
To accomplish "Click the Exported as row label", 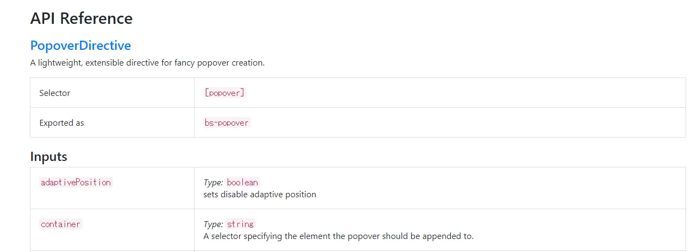I will click(62, 123).
